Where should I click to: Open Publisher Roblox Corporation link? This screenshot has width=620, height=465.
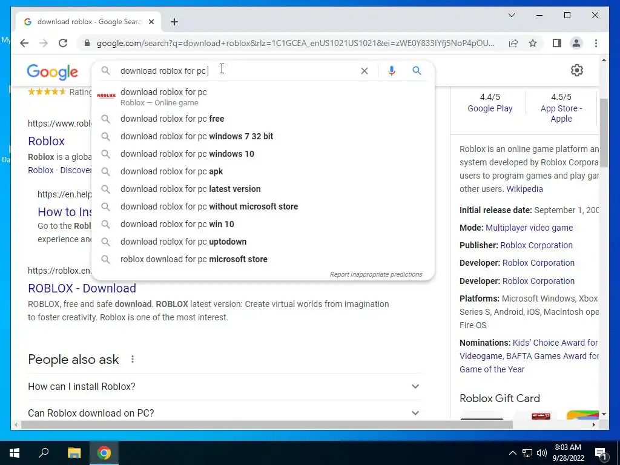point(536,245)
